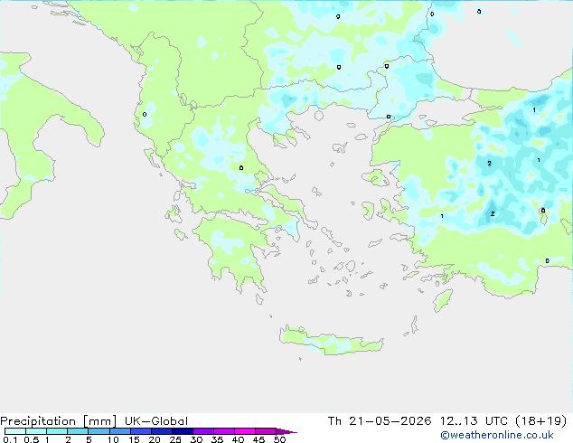
Task: Click the legend swatch for 0.5 mm
Action: [x=36, y=431]
